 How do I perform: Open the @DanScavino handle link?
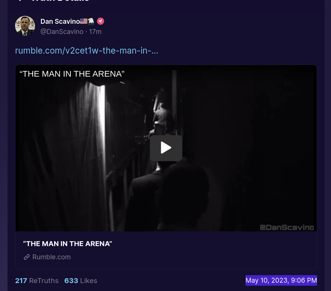(62, 32)
